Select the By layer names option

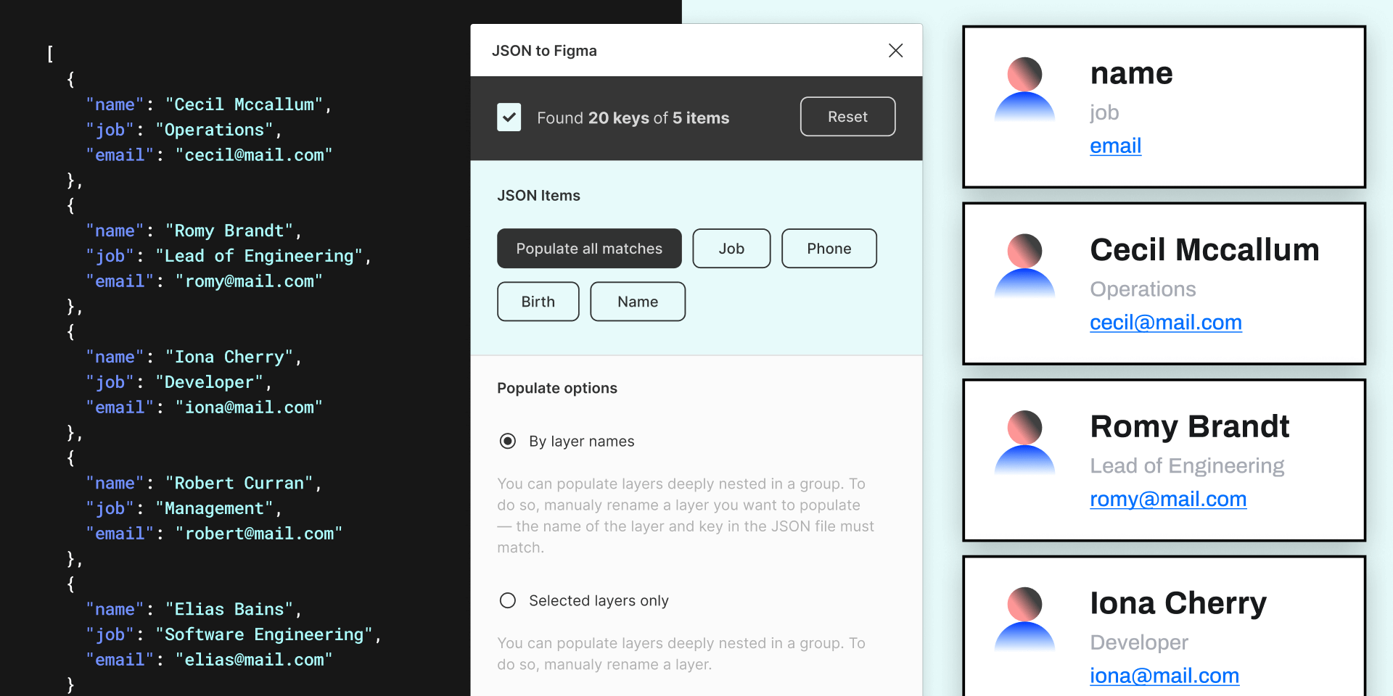pos(507,441)
